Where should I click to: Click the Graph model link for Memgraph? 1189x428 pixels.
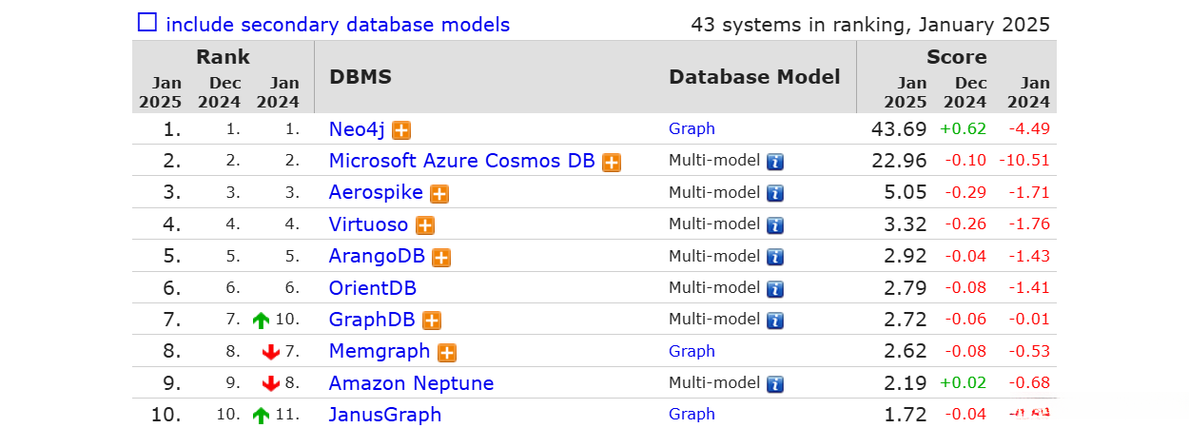click(x=692, y=351)
